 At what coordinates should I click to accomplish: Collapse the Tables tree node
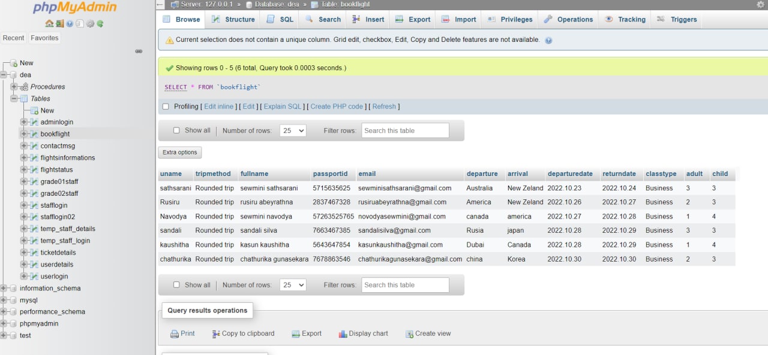coord(14,99)
